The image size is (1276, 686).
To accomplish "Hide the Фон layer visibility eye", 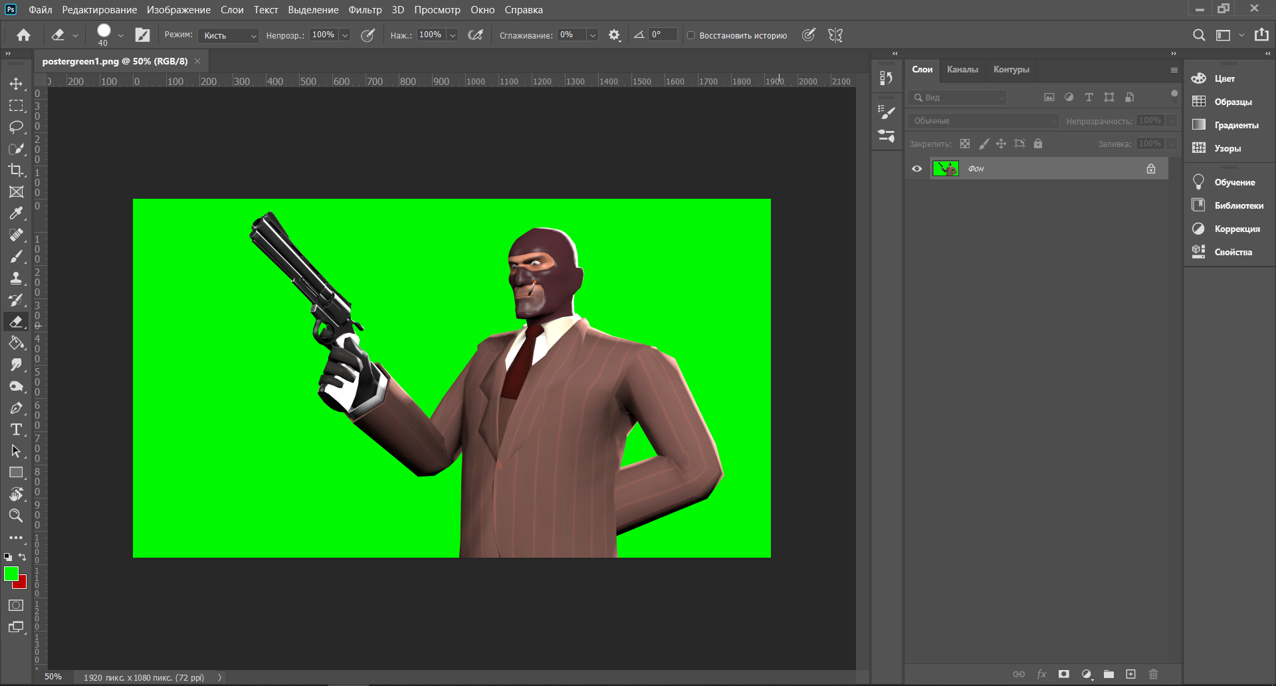I will pos(917,169).
